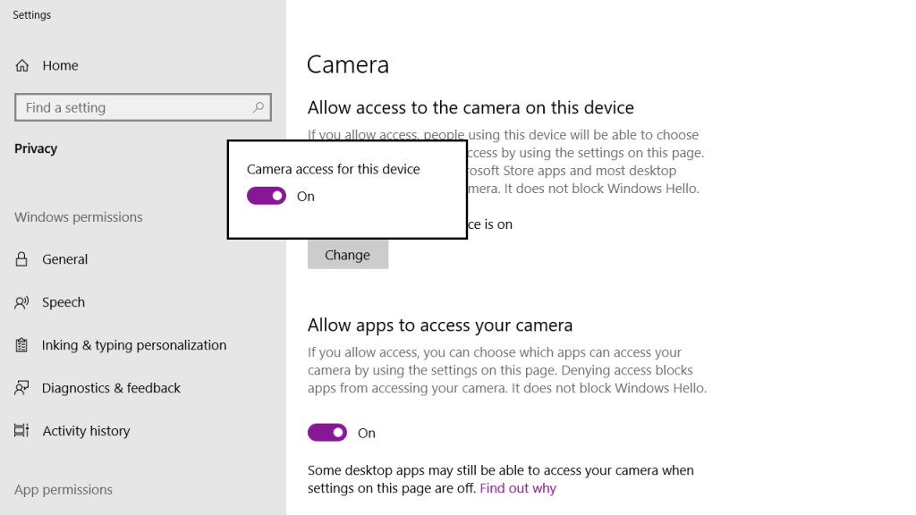The height and width of the screenshot is (515, 916).
Task: Select Inking & typing personalization
Action: 134,345
